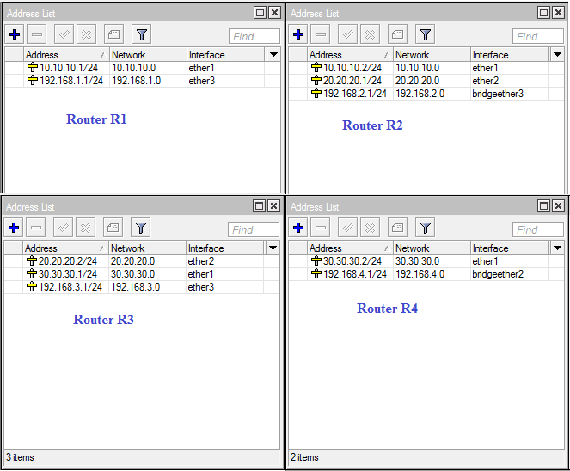Click network cell 192.168.3.0

[x=147, y=287]
